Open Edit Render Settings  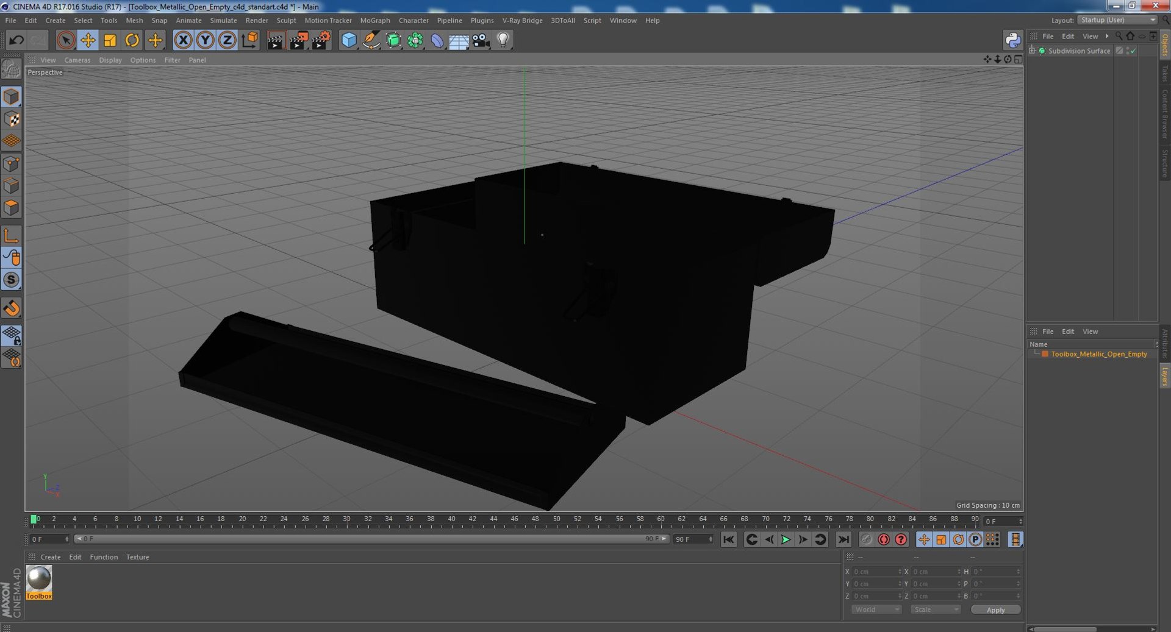(321, 40)
